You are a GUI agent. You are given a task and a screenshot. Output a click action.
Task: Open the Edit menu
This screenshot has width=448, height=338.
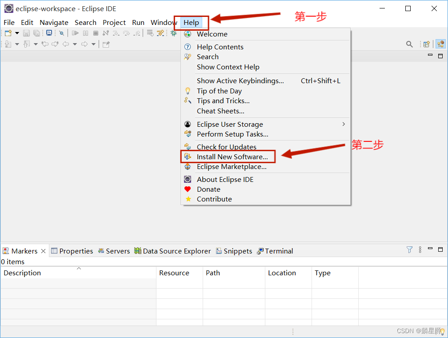click(27, 22)
